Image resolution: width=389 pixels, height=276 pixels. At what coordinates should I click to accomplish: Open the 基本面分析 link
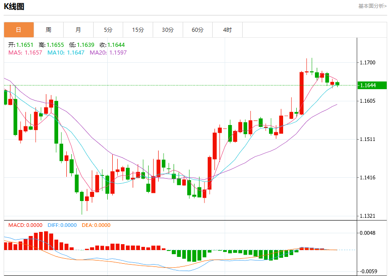pyautogui.click(x=372, y=6)
